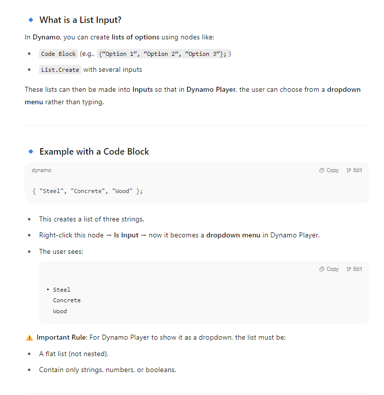Expand the dropdown triangle next to Steel
This screenshot has width=384, height=395.
[48, 290]
